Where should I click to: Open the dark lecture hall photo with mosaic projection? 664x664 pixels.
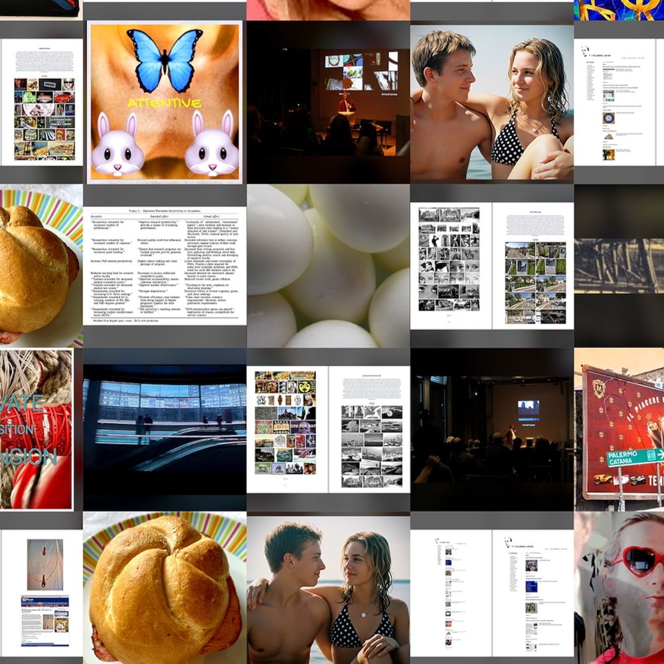coord(328,102)
